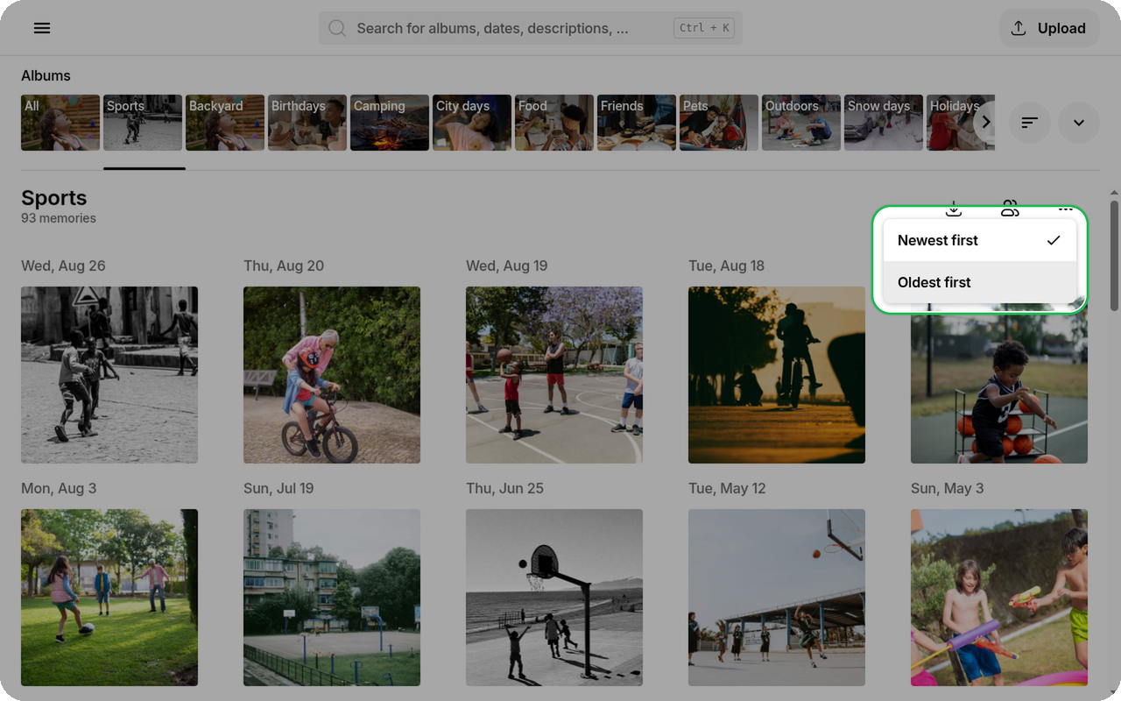The image size is (1121, 701).
Task: Open the Friends album
Action: [637, 123]
